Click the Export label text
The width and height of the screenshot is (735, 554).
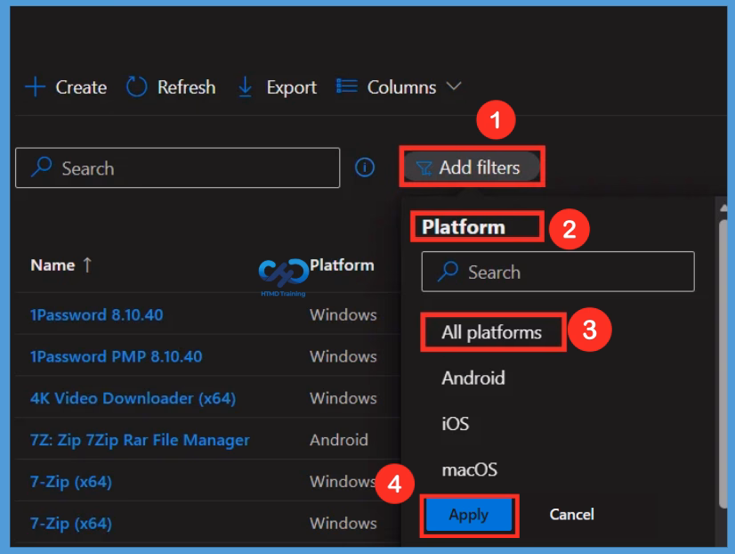coord(292,87)
